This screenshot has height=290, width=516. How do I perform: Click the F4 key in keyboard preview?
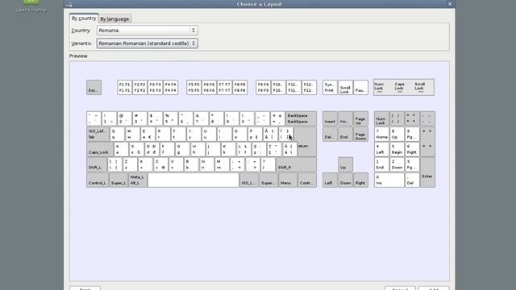(170, 88)
